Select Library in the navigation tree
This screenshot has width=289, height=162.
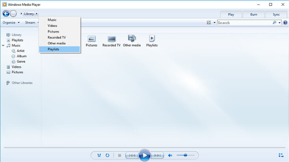coord(17,35)
